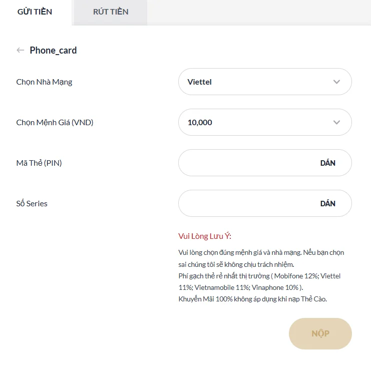Image resolution: width=371 pixels, height=366 pixels.
Task: Click the Mã Thẻ (PIN) label
Action: [x=39, y=163]
